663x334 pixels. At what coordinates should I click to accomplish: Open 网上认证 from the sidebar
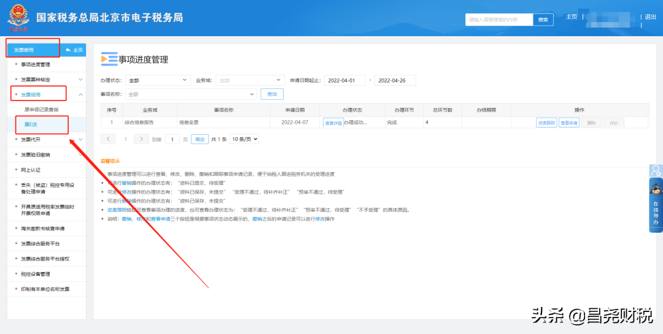tap(31, 170)
